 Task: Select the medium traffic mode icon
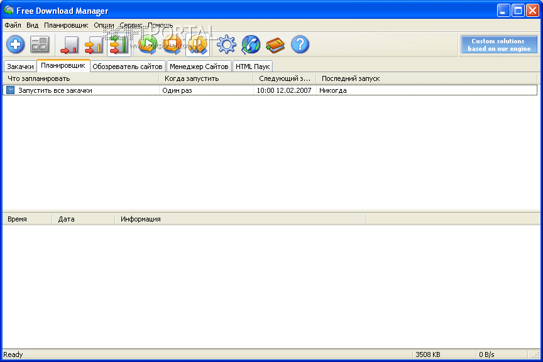pyautogui.click(x=94, y=45)
